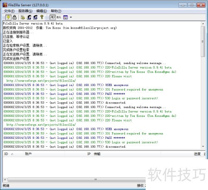
Task: Click the '已连接, 等待认证' log line
Action: tap(16, 37)
